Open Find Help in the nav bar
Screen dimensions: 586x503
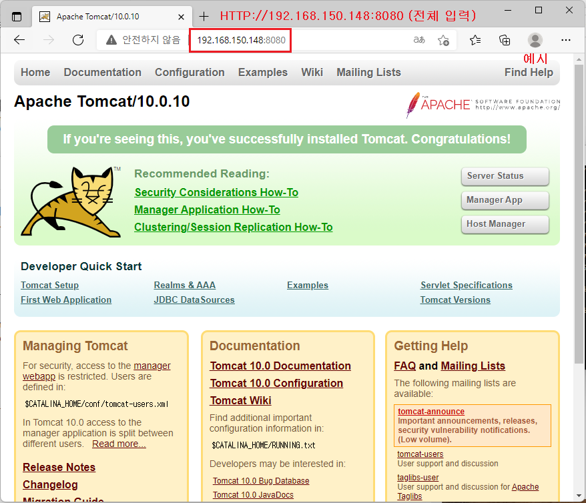pyautogui.click(x=529, y=73)
